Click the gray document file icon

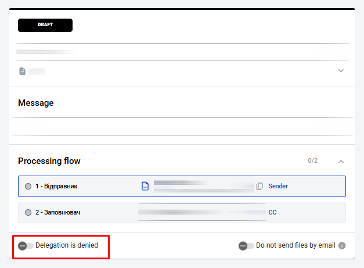point(22,71)
